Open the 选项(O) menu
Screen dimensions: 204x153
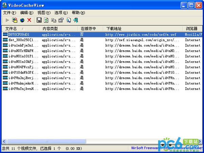(61, 13)
